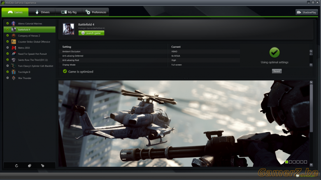Click the Counter Strike game icon
Viewport: 321px width, 180px height.
[x=14, y=42]
